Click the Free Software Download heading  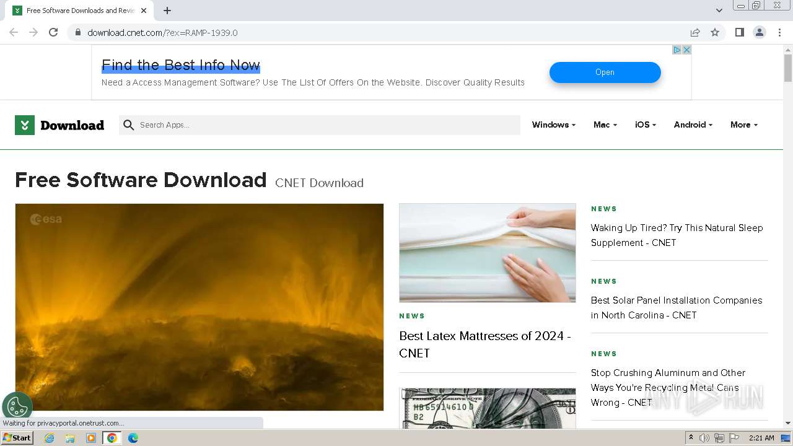click(x=141, y=180)
